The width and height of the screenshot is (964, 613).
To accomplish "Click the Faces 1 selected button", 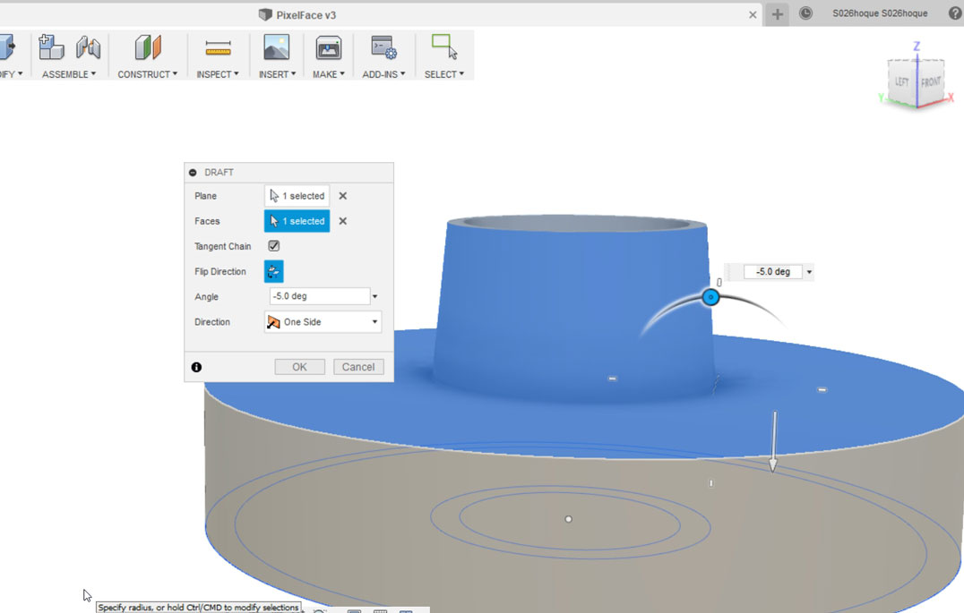I will tap(297, 221).
